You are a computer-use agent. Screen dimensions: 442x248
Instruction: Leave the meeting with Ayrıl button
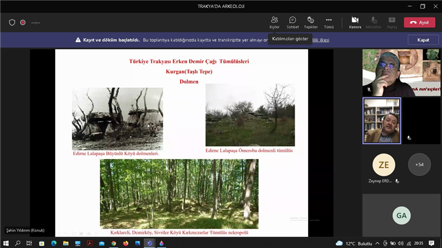tap(419, 22)
